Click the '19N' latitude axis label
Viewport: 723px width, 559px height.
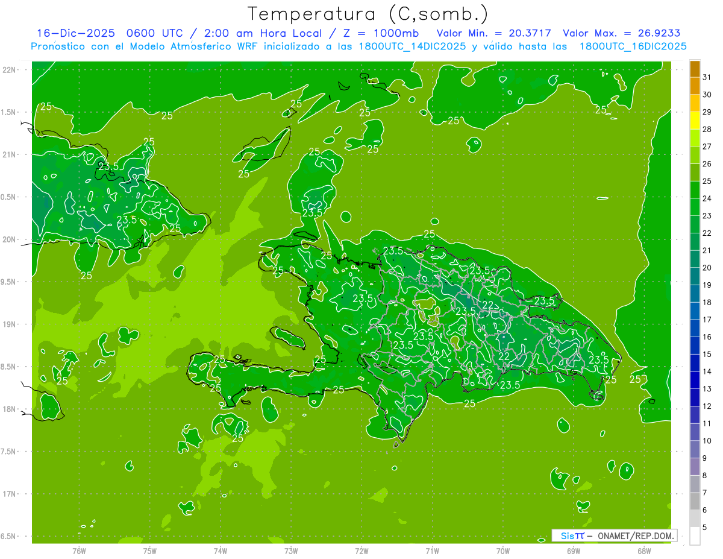coord(10,324)
